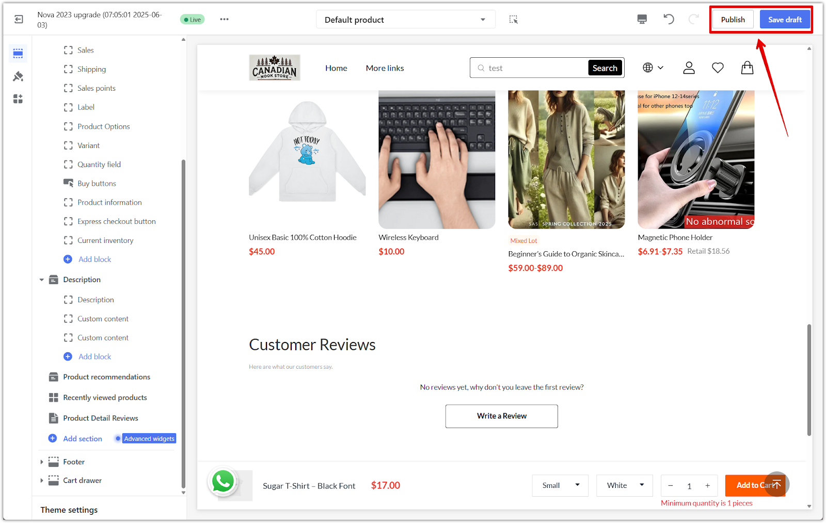The image size is (826, 523).
Task: Select the Sales points block
Action: pos(96,88)
